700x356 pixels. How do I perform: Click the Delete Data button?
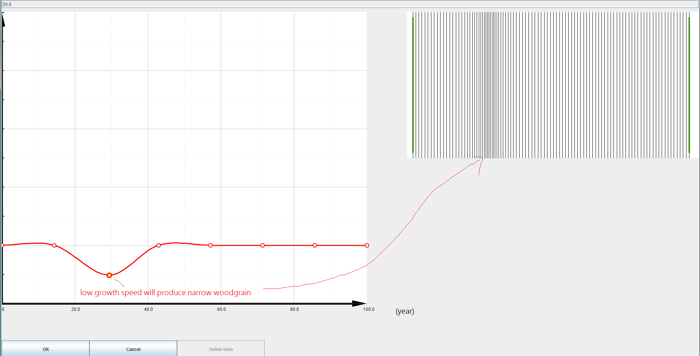coord(220,349)
